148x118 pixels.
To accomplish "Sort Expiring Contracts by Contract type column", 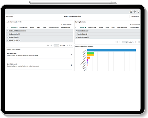I will [x=92, y=27].
